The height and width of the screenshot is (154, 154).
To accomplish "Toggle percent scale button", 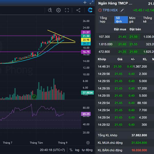I will click(71, 150).
